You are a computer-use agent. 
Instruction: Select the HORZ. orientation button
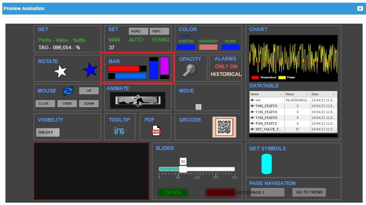(x=138, y=31)
